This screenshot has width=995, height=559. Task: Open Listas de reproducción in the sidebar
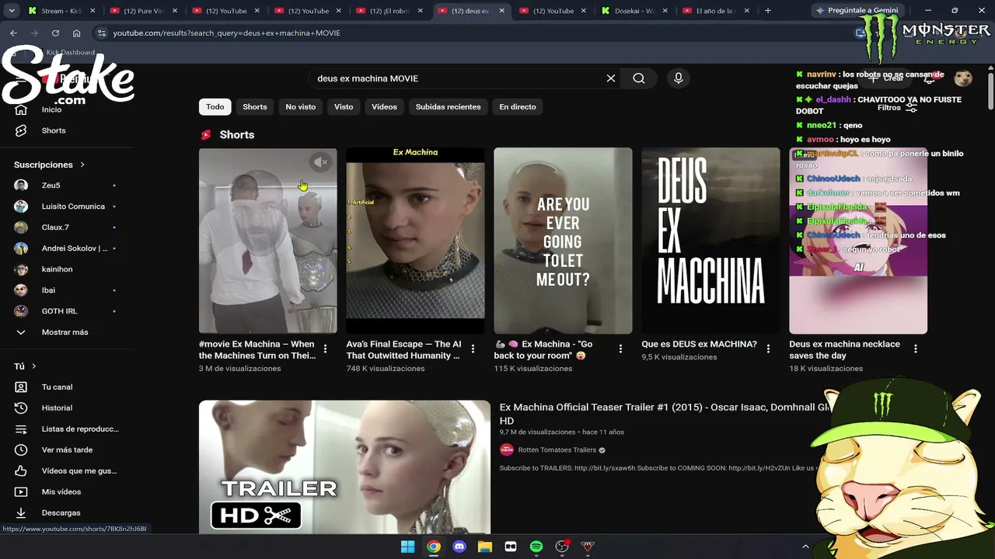80,429
